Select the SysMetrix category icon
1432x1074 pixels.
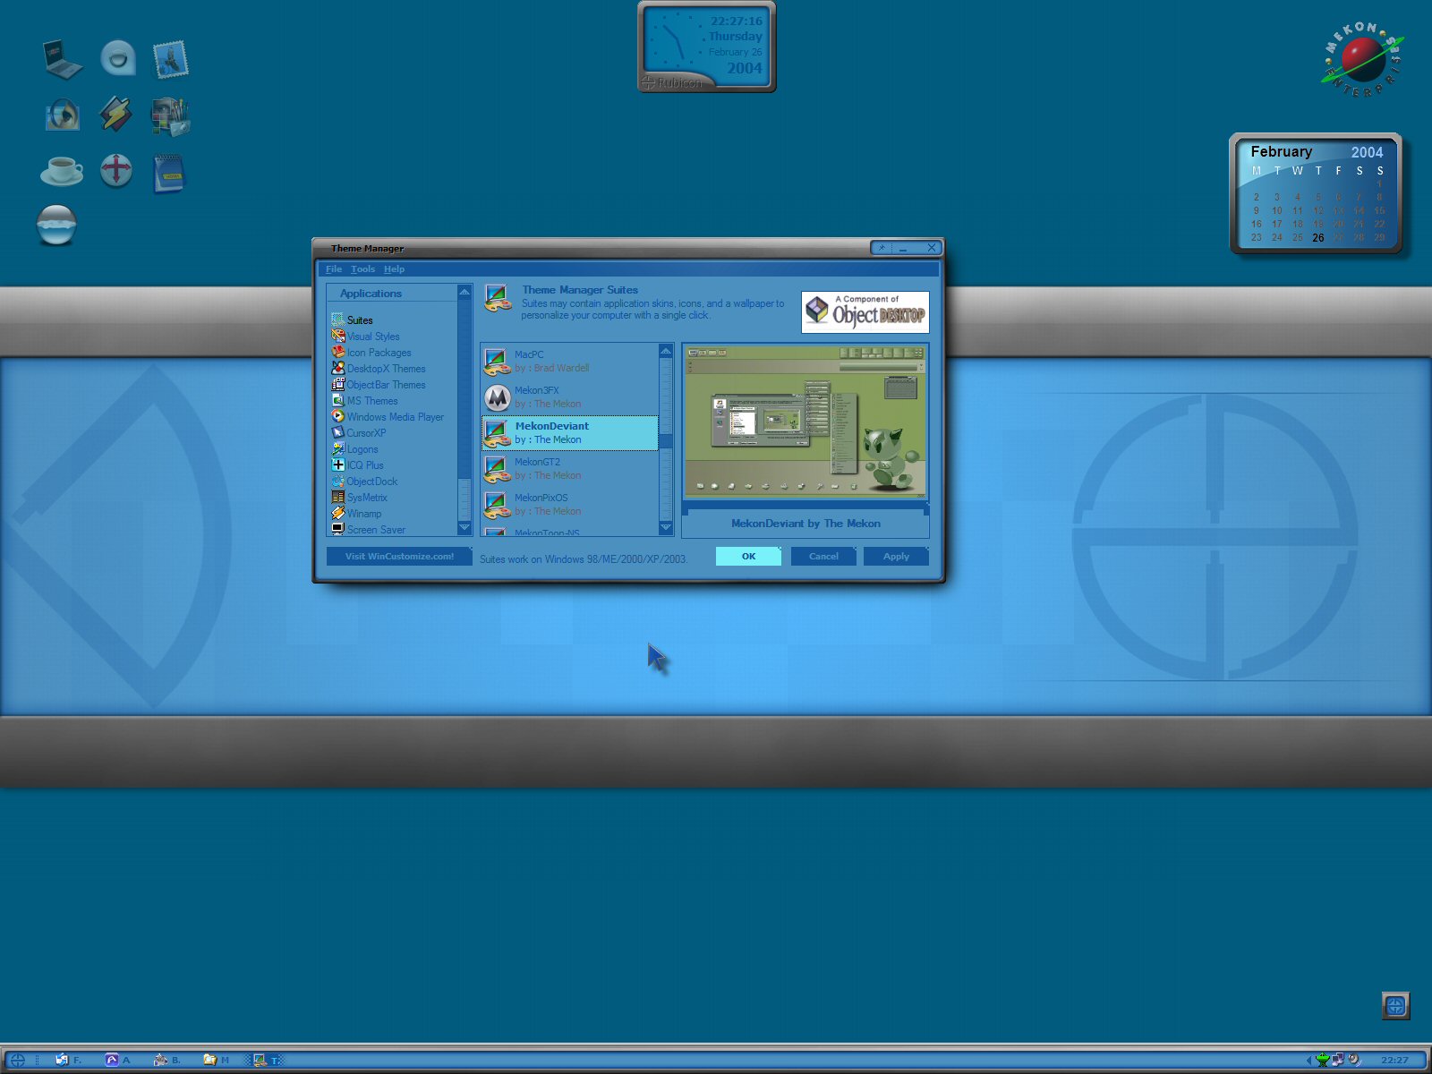coord(337,497)
